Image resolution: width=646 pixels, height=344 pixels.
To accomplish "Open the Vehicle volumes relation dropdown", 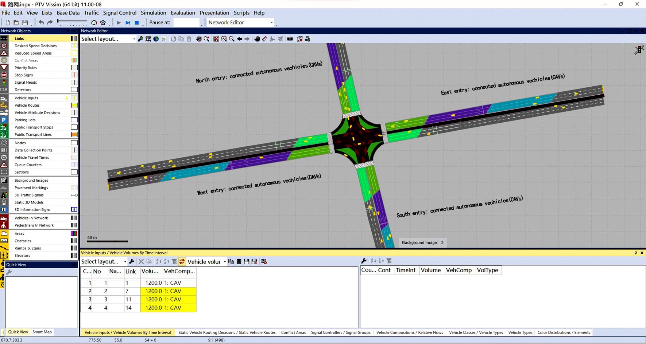I will [224, 262].
